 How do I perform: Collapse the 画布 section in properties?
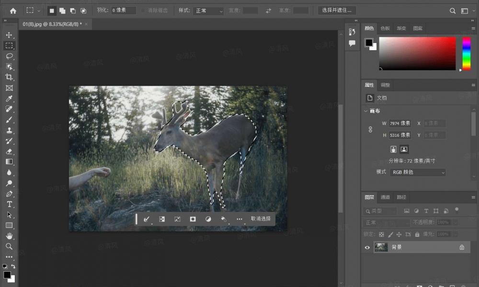366,111
